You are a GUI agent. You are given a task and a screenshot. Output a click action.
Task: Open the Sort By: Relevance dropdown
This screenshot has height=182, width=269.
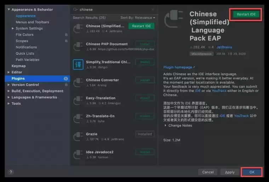coord(138,18)
